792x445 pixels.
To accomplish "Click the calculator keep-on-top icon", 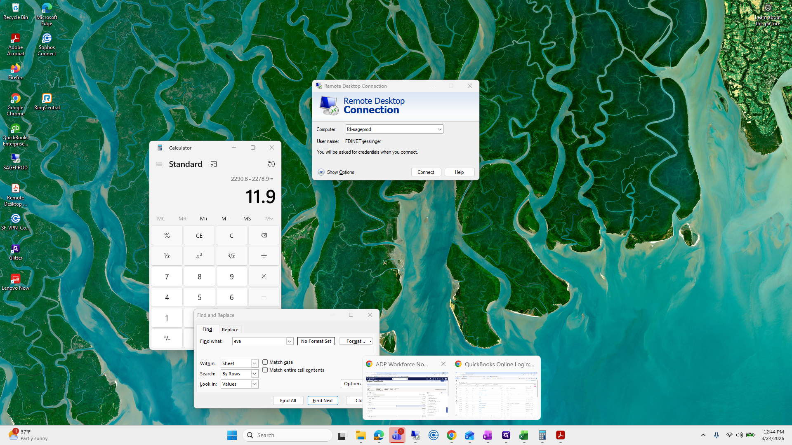I will pos(214,164).
